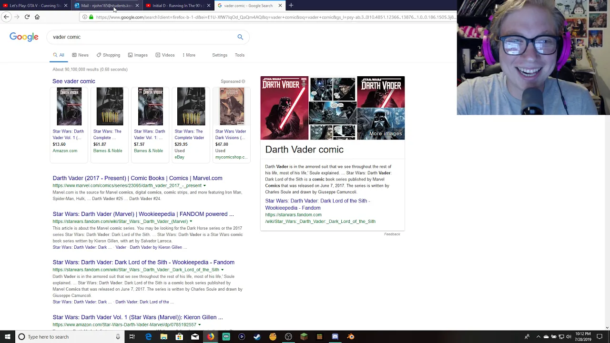Close the vader comic Google Search tab

coord(280,6)
